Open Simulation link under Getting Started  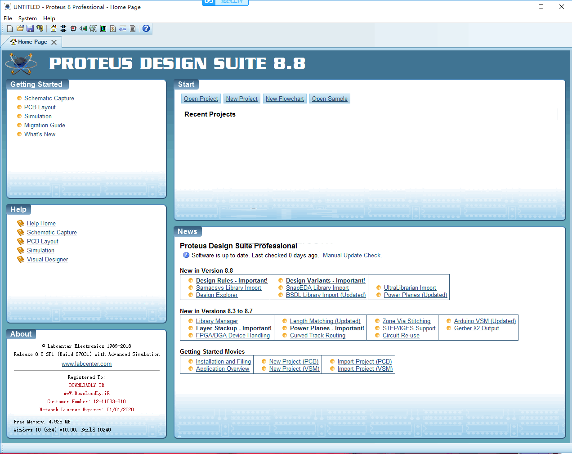38,117
